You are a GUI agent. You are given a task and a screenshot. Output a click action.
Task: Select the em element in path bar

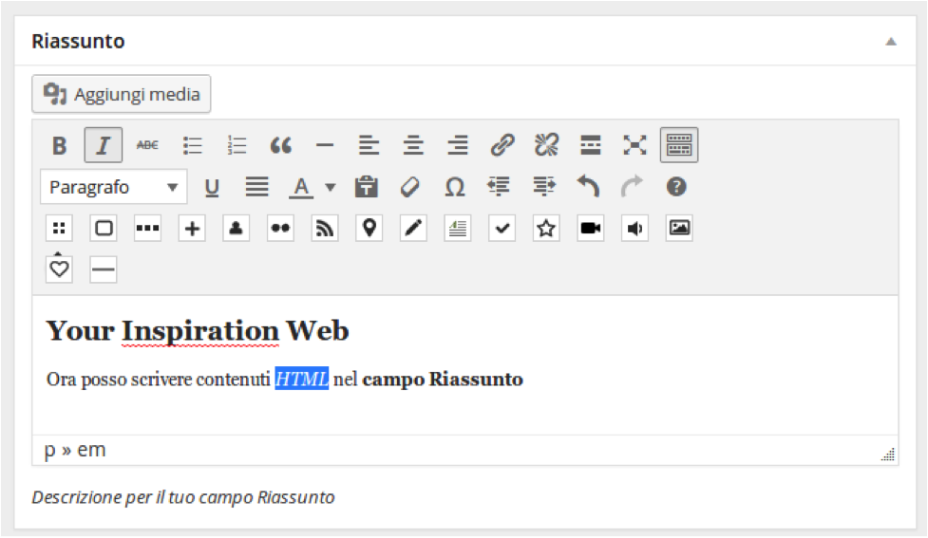point(91,450)
